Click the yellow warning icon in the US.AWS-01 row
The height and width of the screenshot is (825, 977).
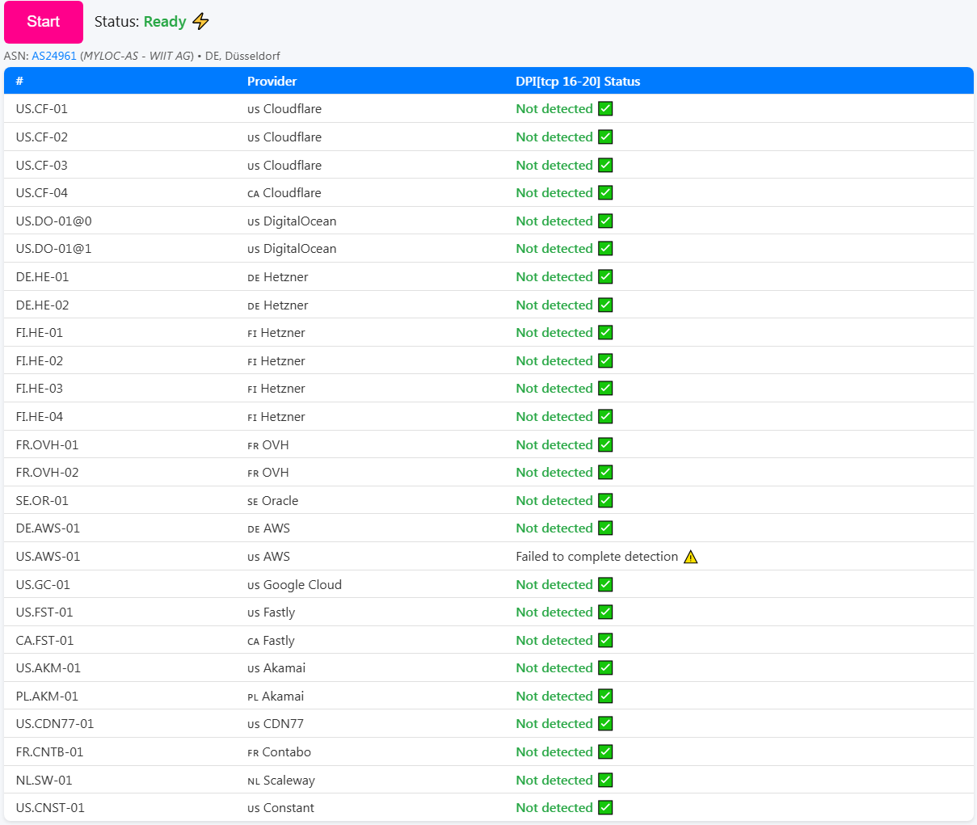click(x=691, y=557)
